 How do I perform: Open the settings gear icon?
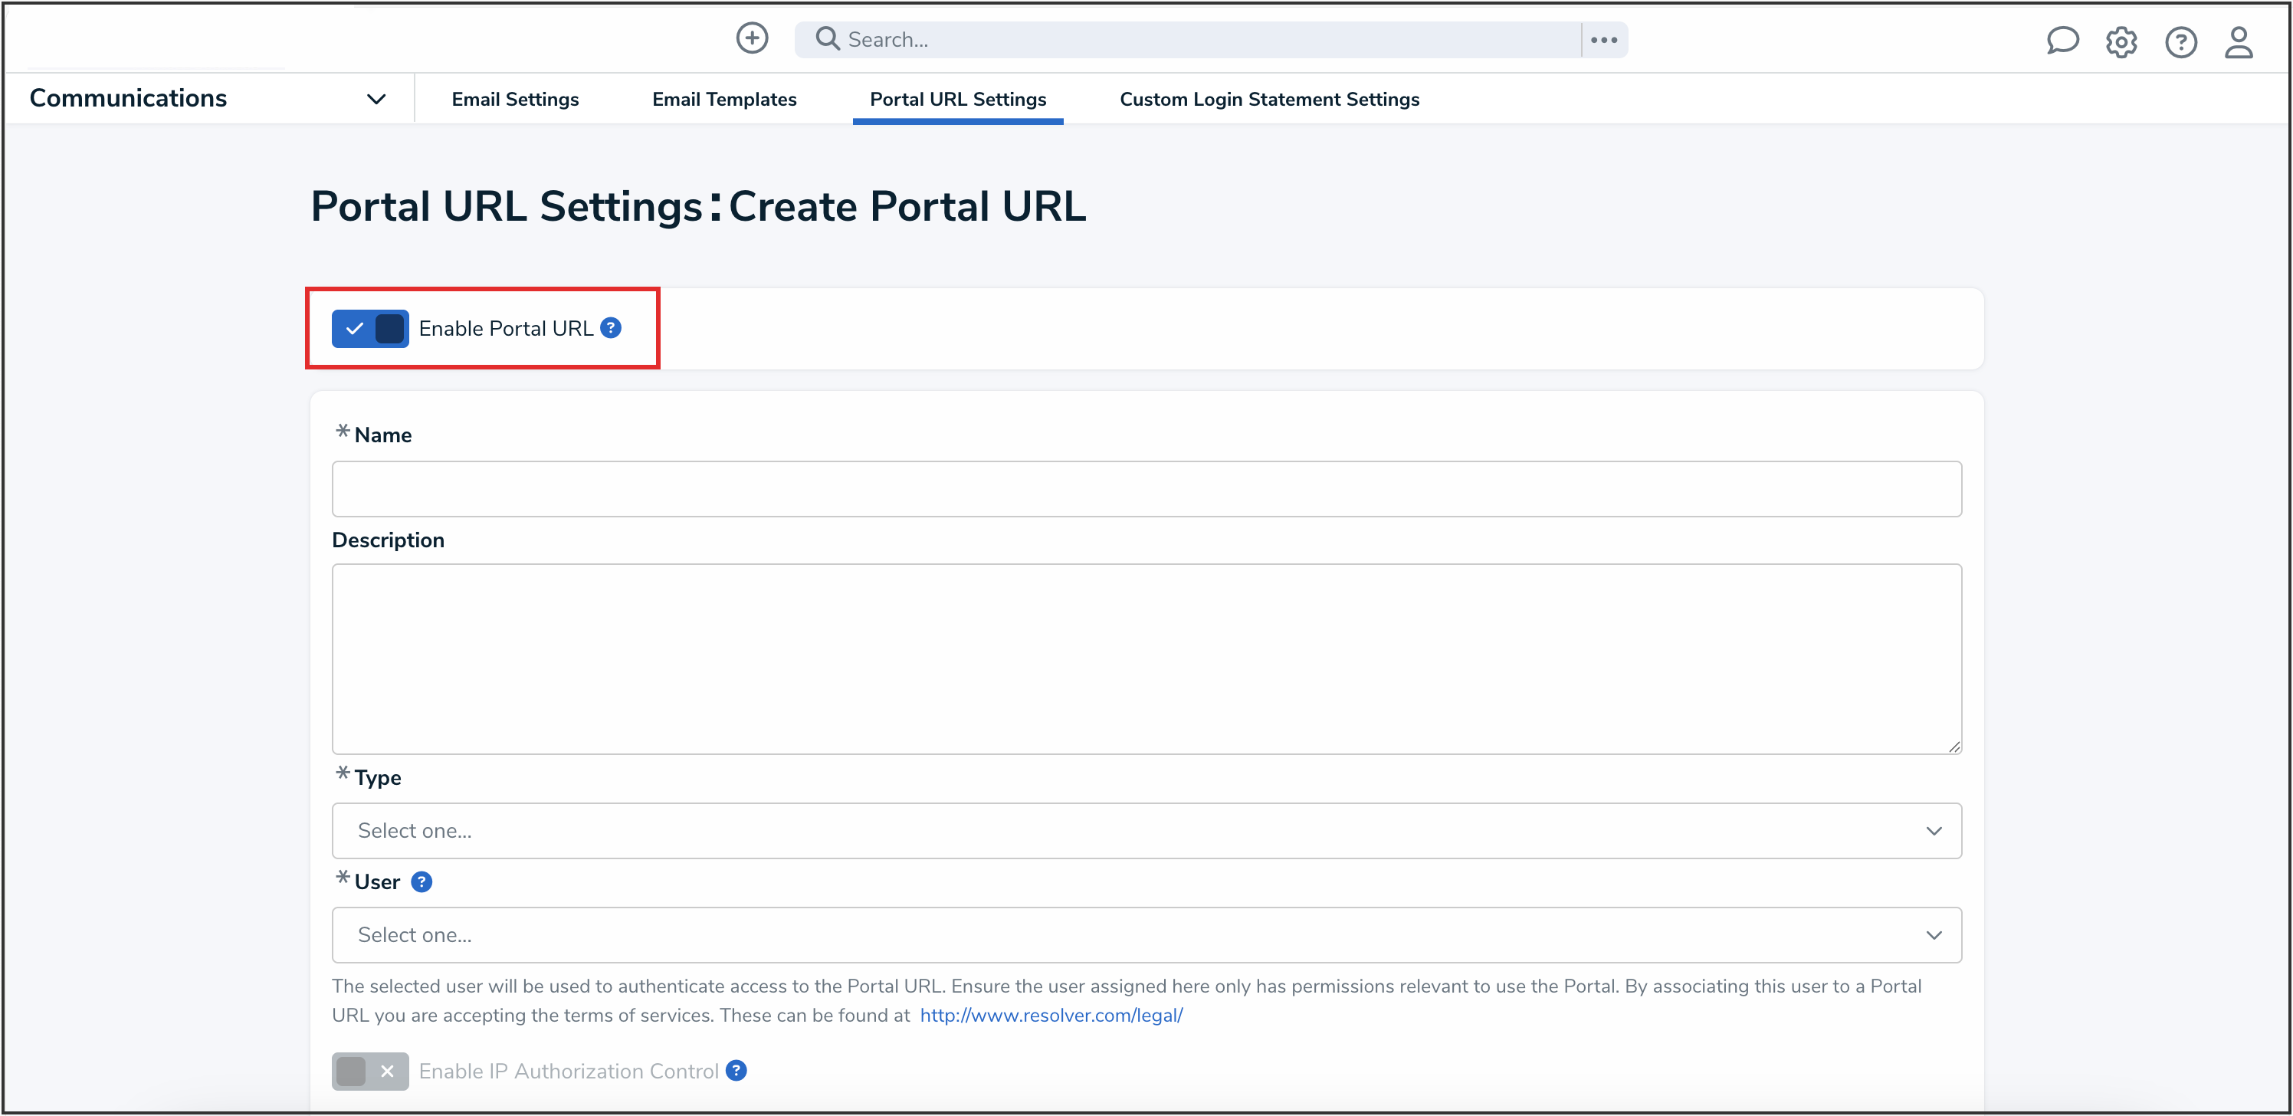click(x=2121, y=42)
